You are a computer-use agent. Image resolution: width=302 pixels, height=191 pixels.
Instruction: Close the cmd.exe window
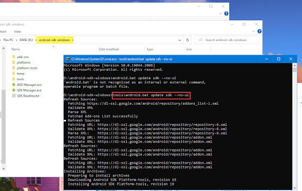click(291, 59)
